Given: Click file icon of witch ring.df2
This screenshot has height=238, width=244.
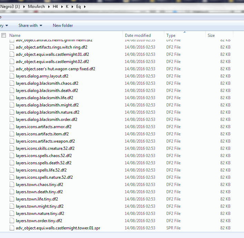Looking at the screenshot, I should tap(12, 47).
